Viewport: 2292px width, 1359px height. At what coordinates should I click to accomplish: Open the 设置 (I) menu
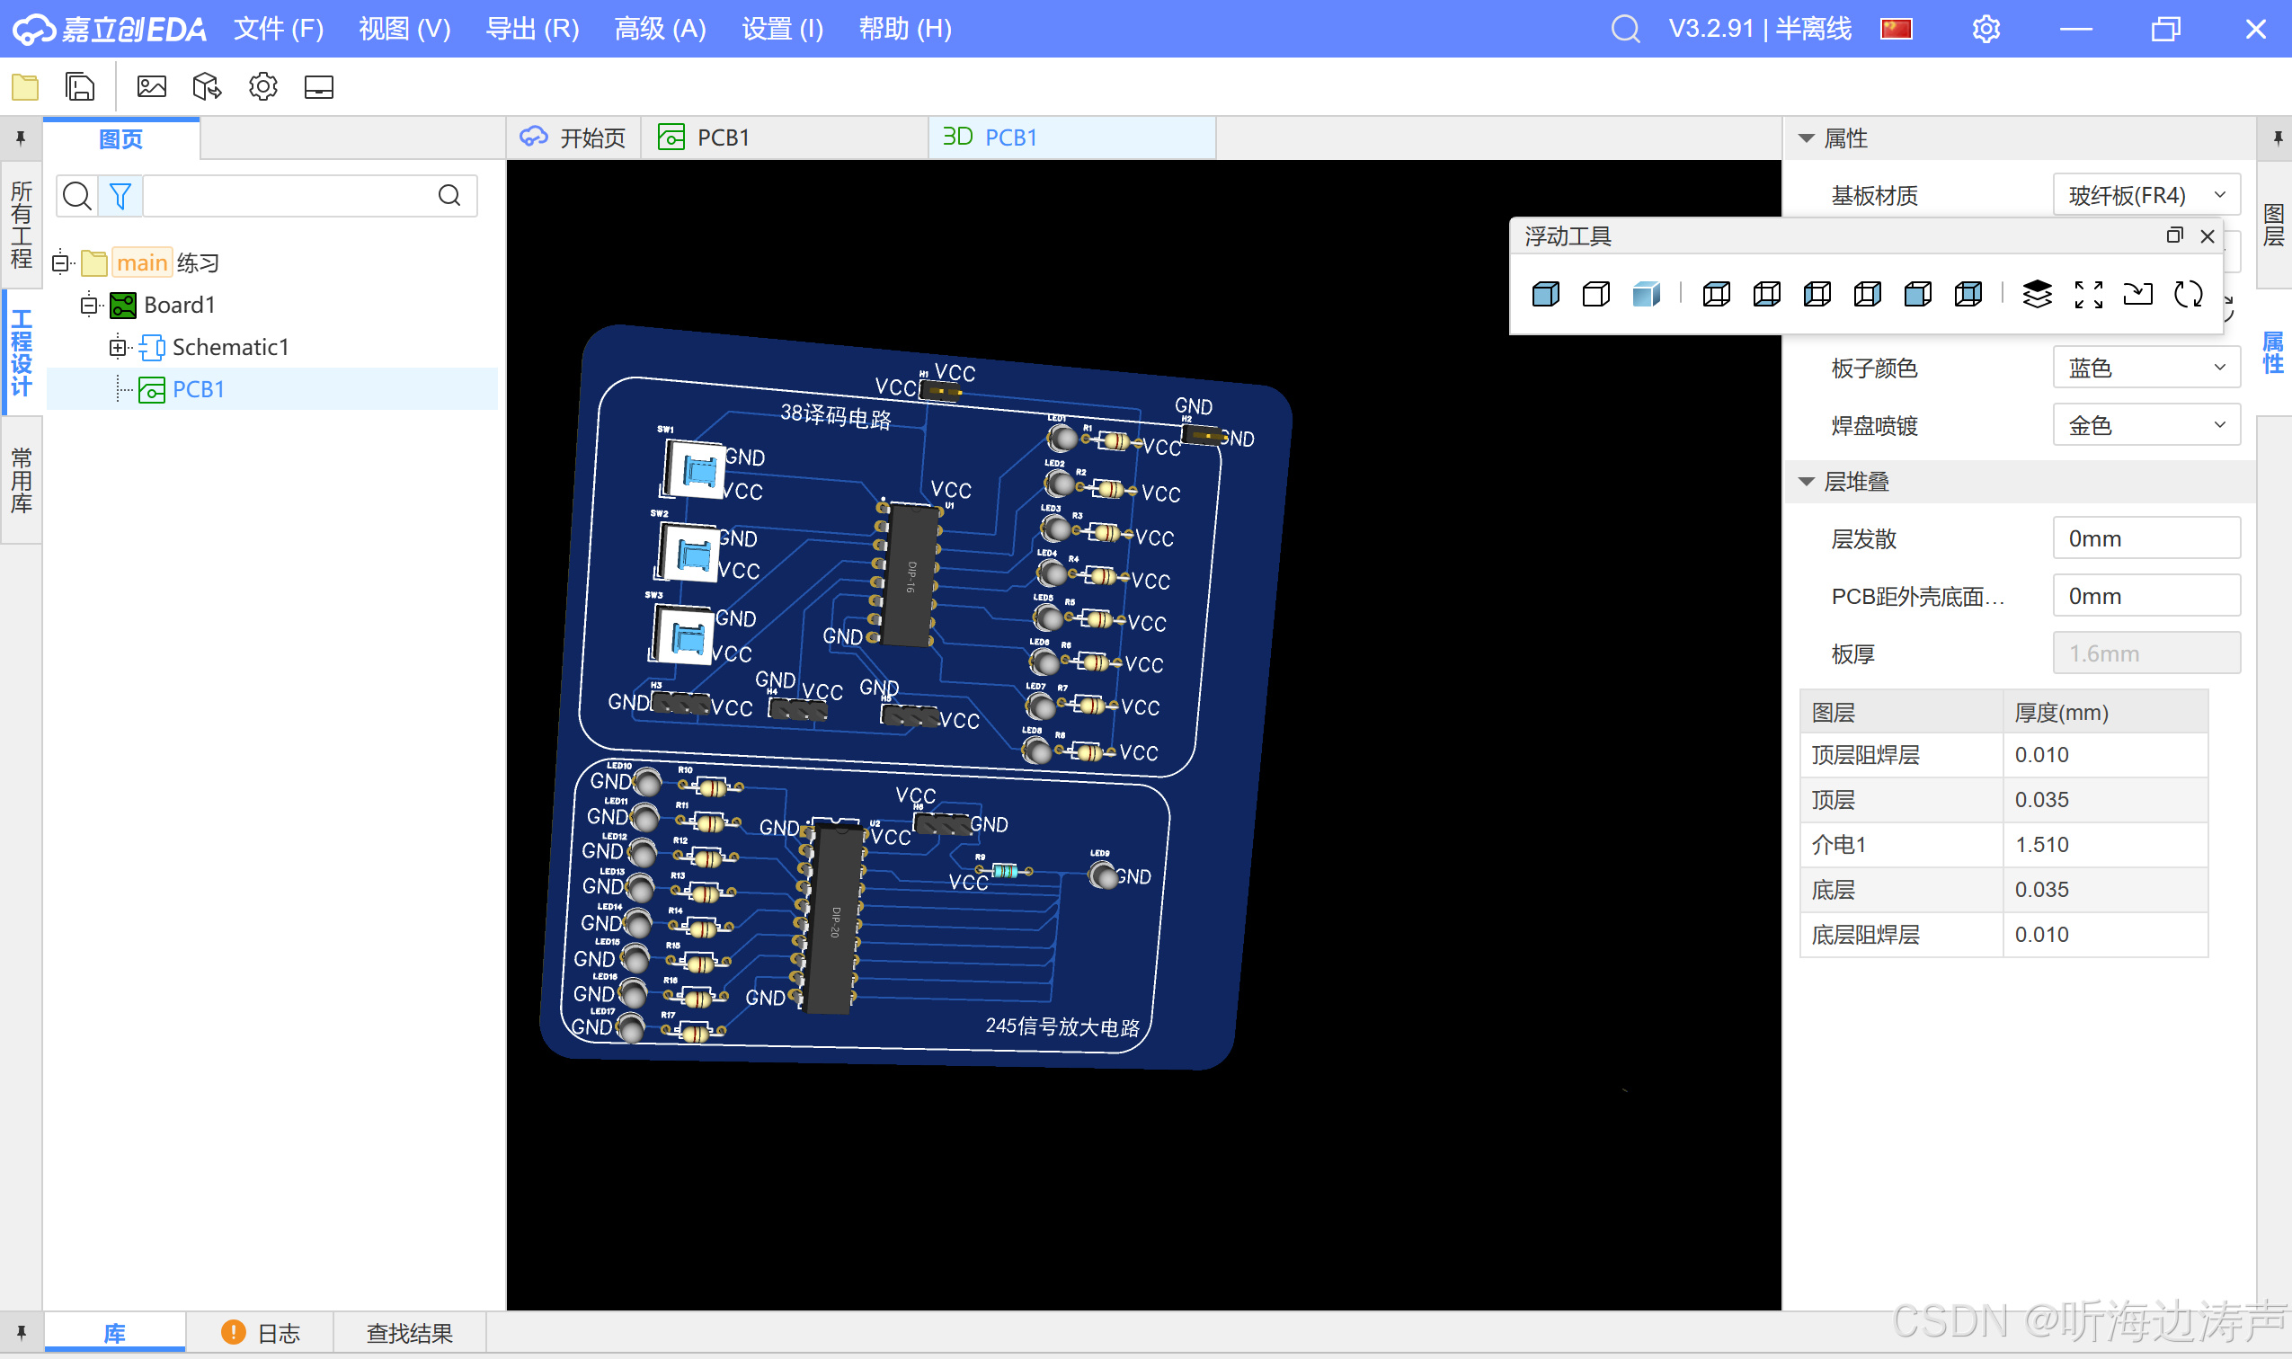coord(782,29)
